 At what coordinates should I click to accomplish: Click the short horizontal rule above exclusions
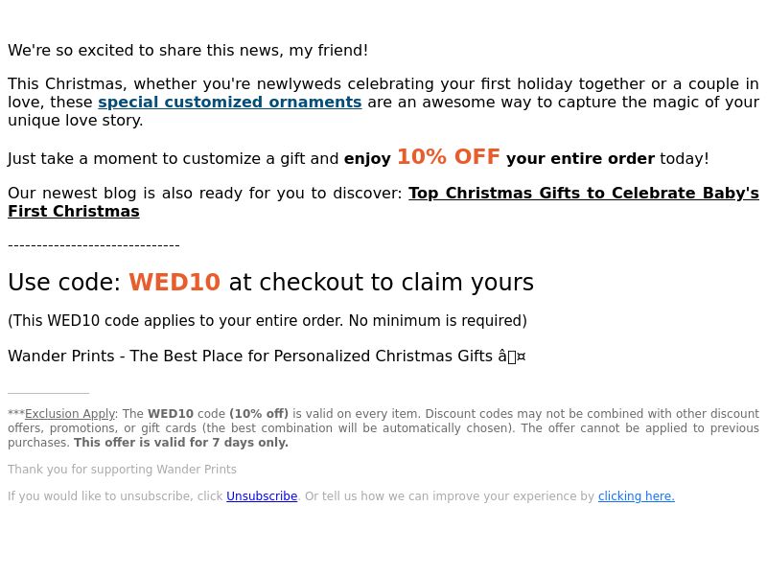point(49,393)
